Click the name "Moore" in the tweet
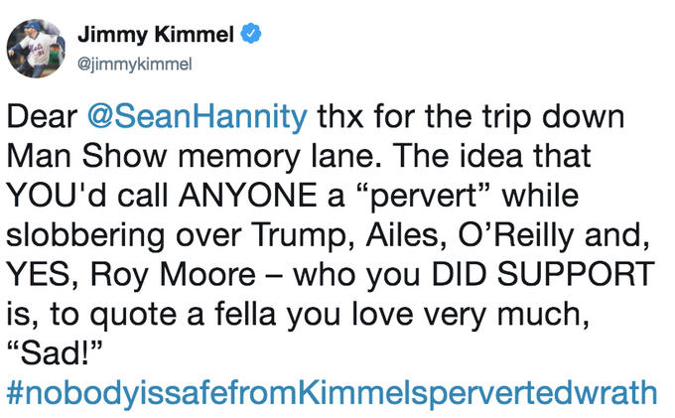Screen dimensions: 675x418 tap(207, 275)
